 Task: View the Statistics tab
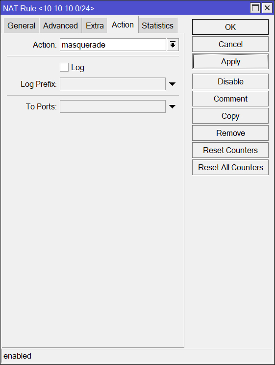[x=158, y=26]
